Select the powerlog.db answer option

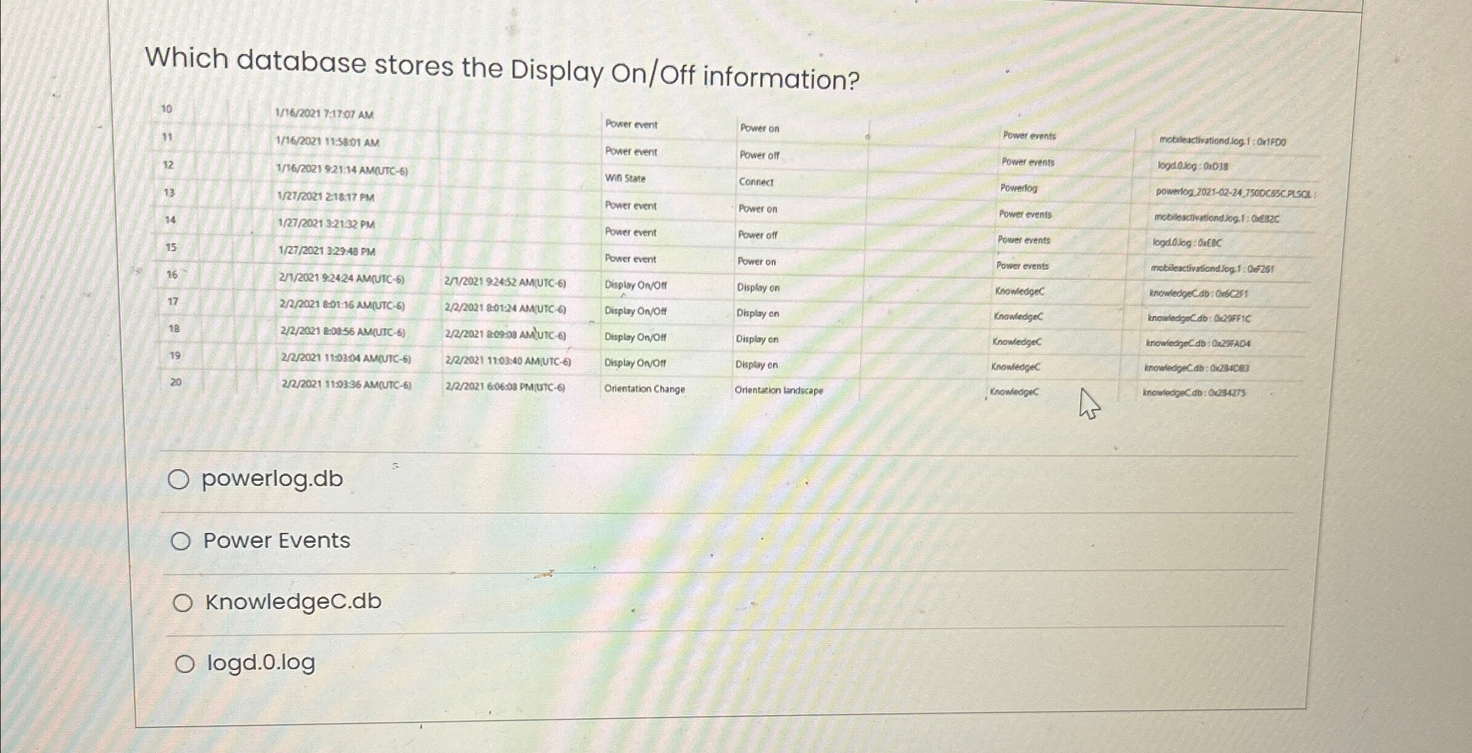click(x=181, y=479)
